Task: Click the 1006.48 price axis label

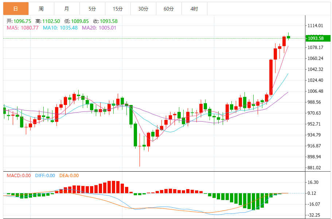Action: point(315,91)
